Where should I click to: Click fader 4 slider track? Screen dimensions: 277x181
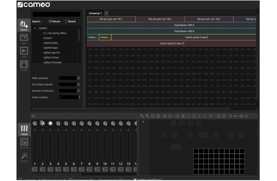point(58,146)
